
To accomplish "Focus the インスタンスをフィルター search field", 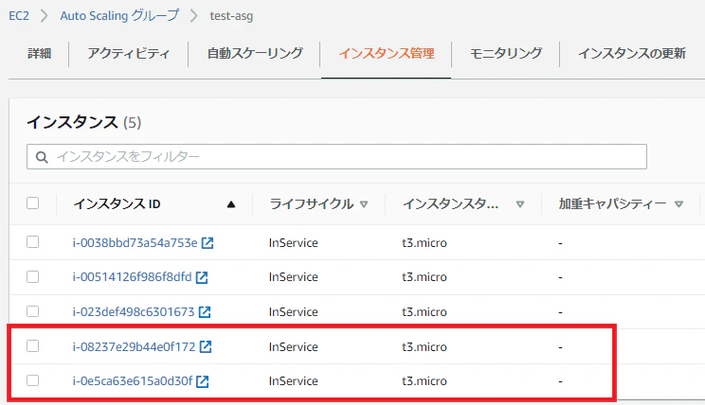I will [x=336, y=157].
